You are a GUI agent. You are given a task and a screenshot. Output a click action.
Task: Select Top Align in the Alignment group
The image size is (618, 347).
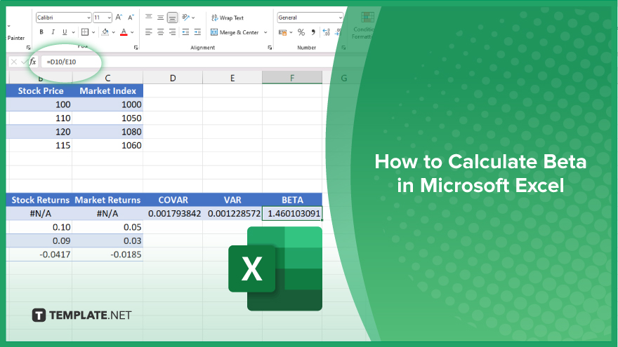(149, 18)
